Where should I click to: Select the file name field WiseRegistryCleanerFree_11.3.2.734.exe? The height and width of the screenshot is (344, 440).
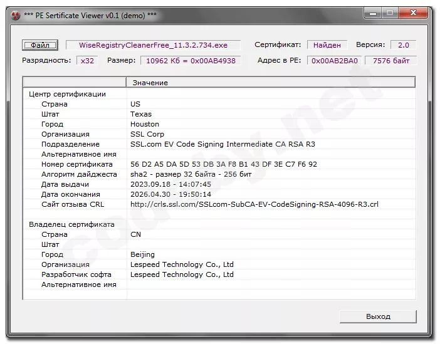click(153, 45)
